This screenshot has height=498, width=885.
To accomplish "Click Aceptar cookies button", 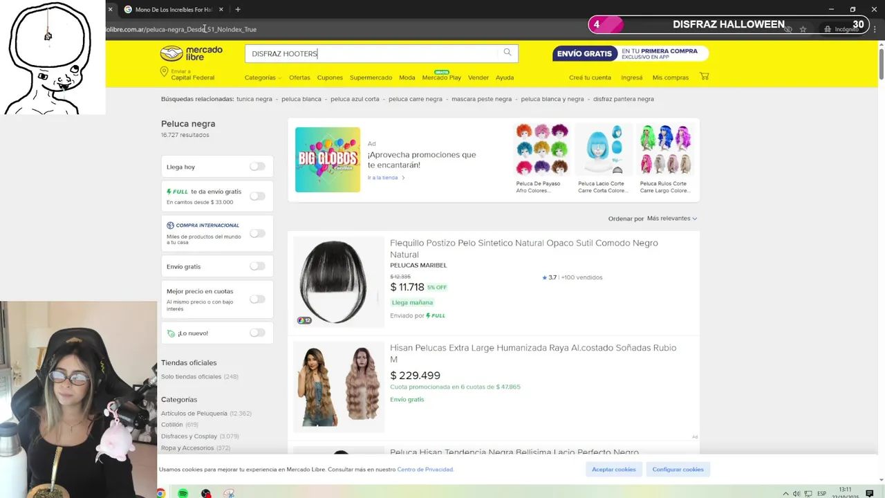I will pyautogui.click(x=613, y=469).
